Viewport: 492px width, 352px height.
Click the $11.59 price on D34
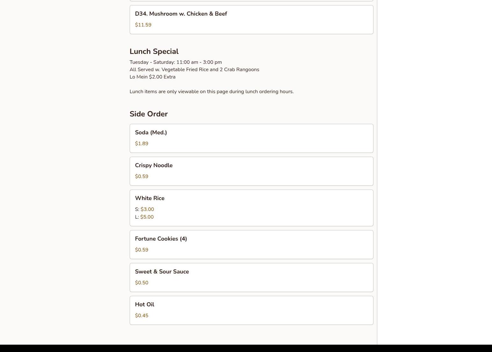[x=143, y=25]
